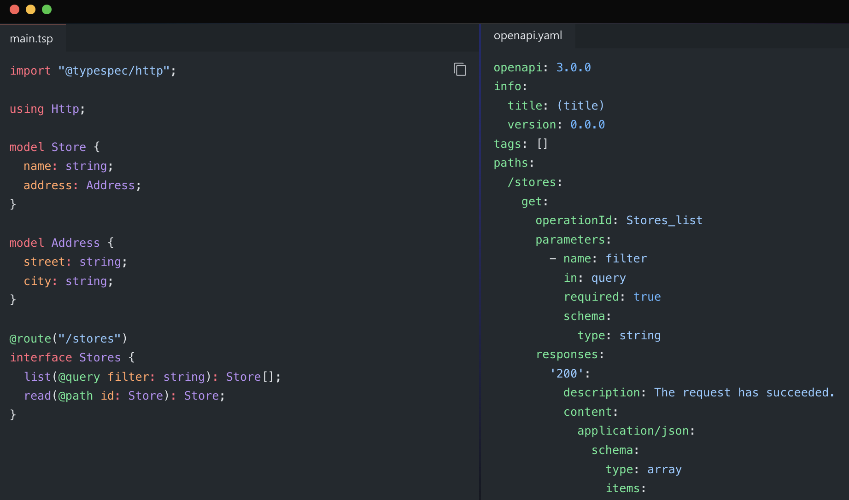
Task: Click the Stores_list operationId value
Action: click(664, 221)
